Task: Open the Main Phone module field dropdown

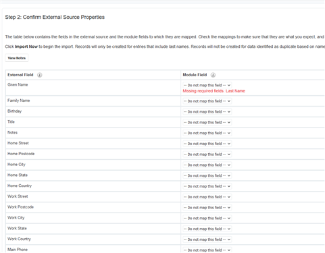Action: pyautogui.click(x=207, y=250)
